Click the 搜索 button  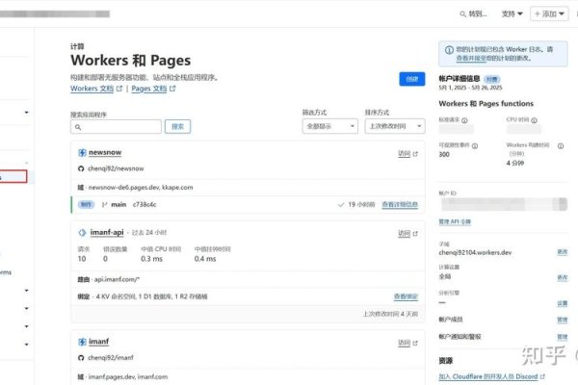[x=177, y=126]
